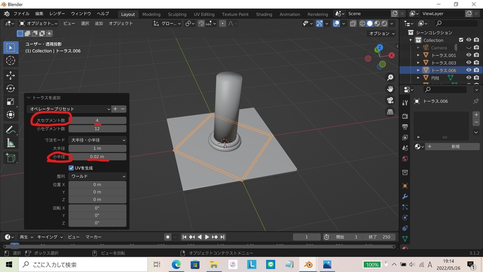Open the Object properties tab
483x272 pixels.
click(405, 186)
